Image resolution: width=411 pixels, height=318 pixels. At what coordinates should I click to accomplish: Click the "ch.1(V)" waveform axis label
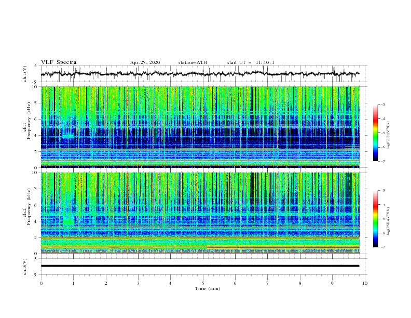point(25,74)
